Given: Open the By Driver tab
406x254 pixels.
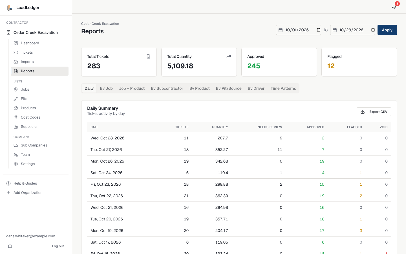Looking at the screenshot, I should [x=256, y=88].
